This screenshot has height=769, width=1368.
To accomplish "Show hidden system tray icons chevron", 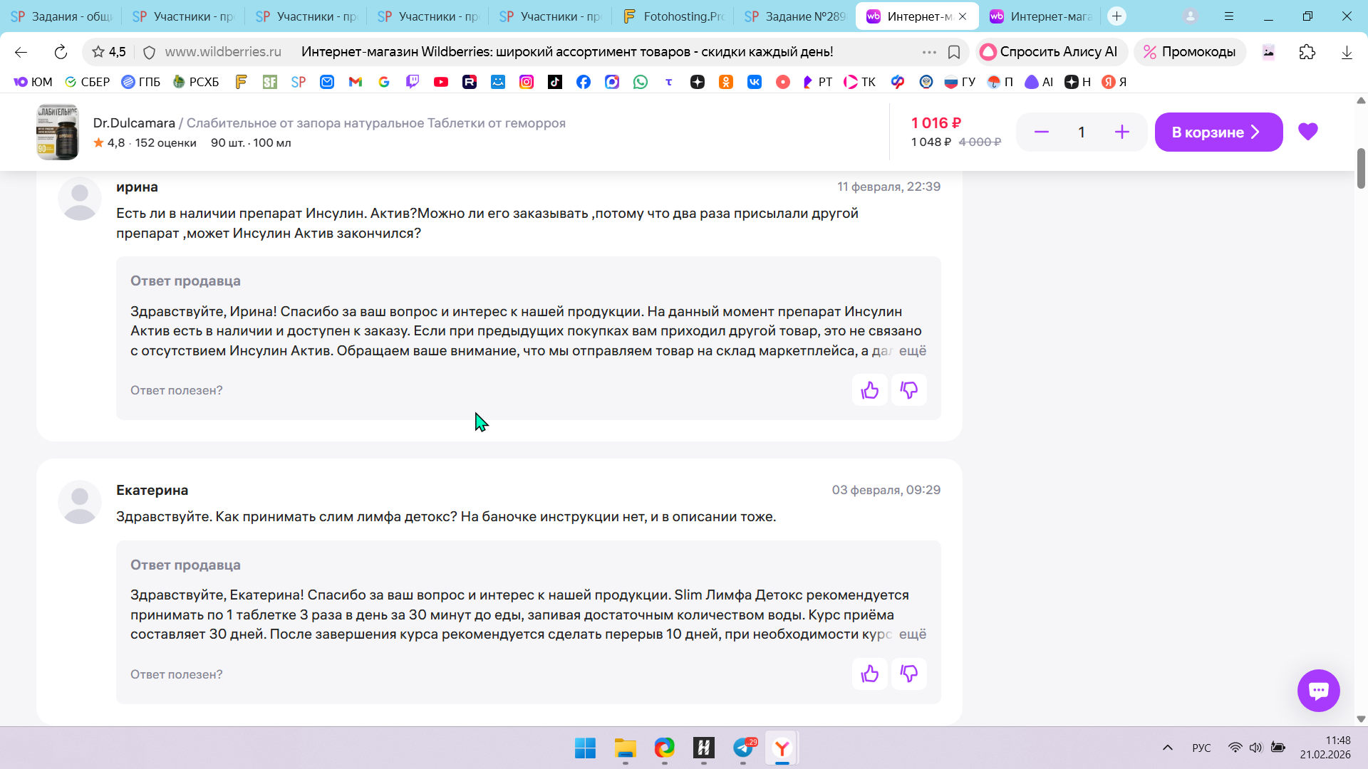I will [1167, 748].
